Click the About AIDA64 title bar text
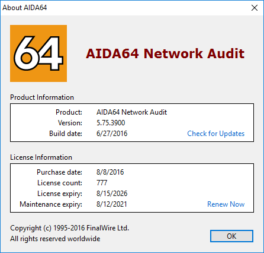Image resolution: width=264 pixels, height=253 pixels. pos(25,8)
